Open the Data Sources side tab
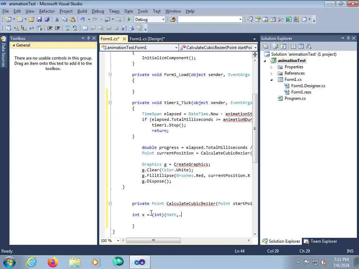The image size is (359, 269). [4, 52]
